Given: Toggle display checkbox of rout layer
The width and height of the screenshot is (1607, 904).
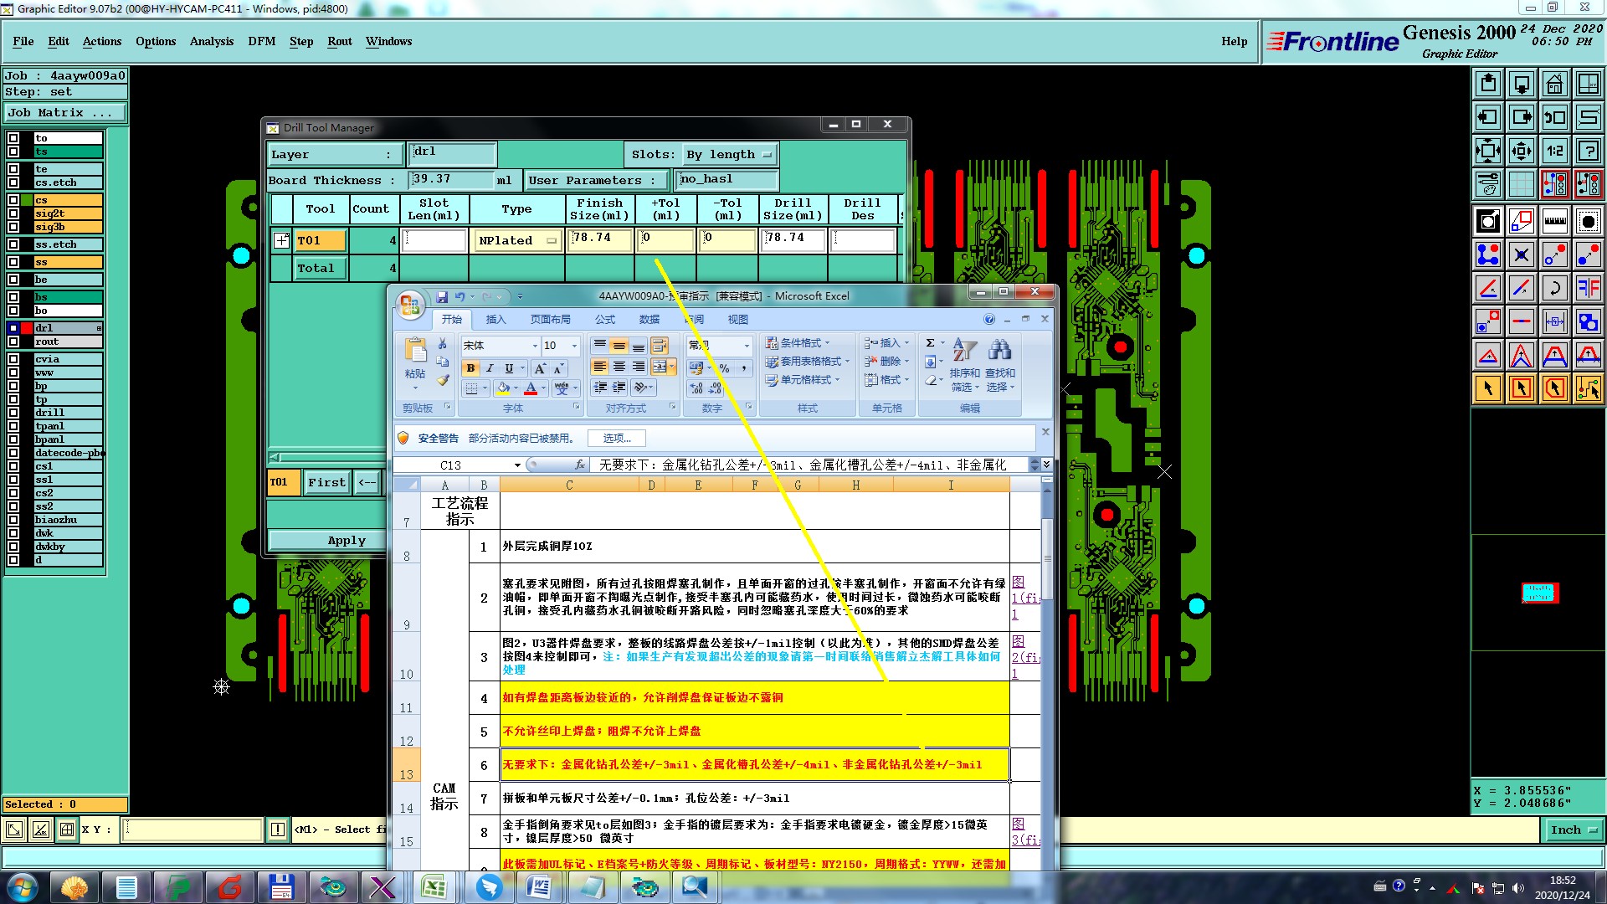Looking at the screenshot, I should pos(13,342).
